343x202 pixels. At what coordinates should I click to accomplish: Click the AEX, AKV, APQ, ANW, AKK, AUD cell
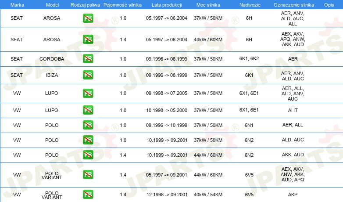pos(293,39)
